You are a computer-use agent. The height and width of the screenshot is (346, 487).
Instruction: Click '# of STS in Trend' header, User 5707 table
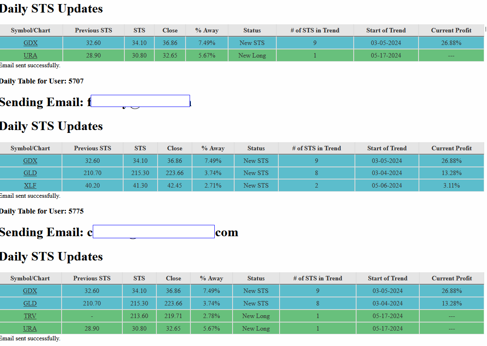pyautogui.click(x=316, y=148)
